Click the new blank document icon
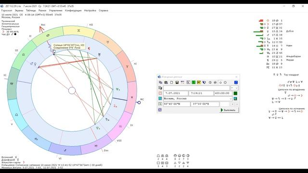 coord(171,83)
